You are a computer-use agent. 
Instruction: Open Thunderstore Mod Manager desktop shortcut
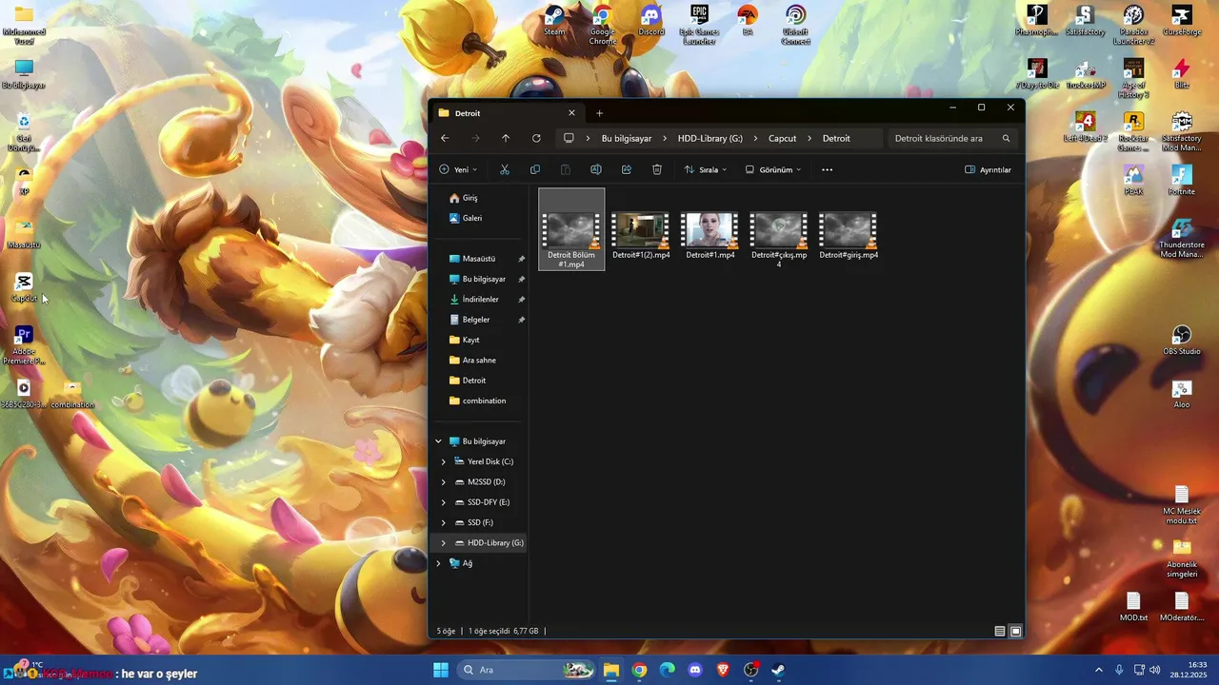[x=1182, y=238]
